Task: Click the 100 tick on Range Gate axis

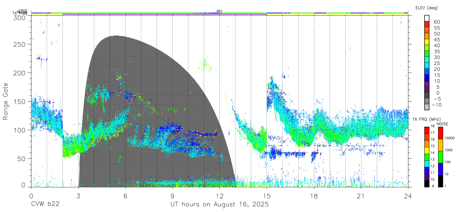Action: click(x=19, y=130)
